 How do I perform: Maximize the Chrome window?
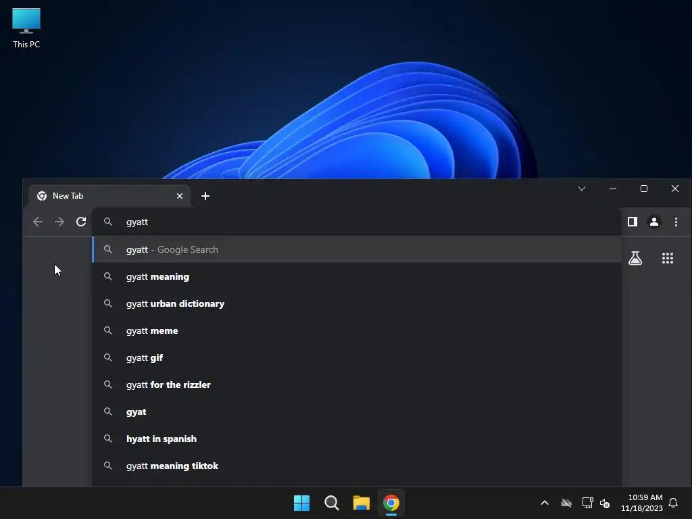pos(644,189)
